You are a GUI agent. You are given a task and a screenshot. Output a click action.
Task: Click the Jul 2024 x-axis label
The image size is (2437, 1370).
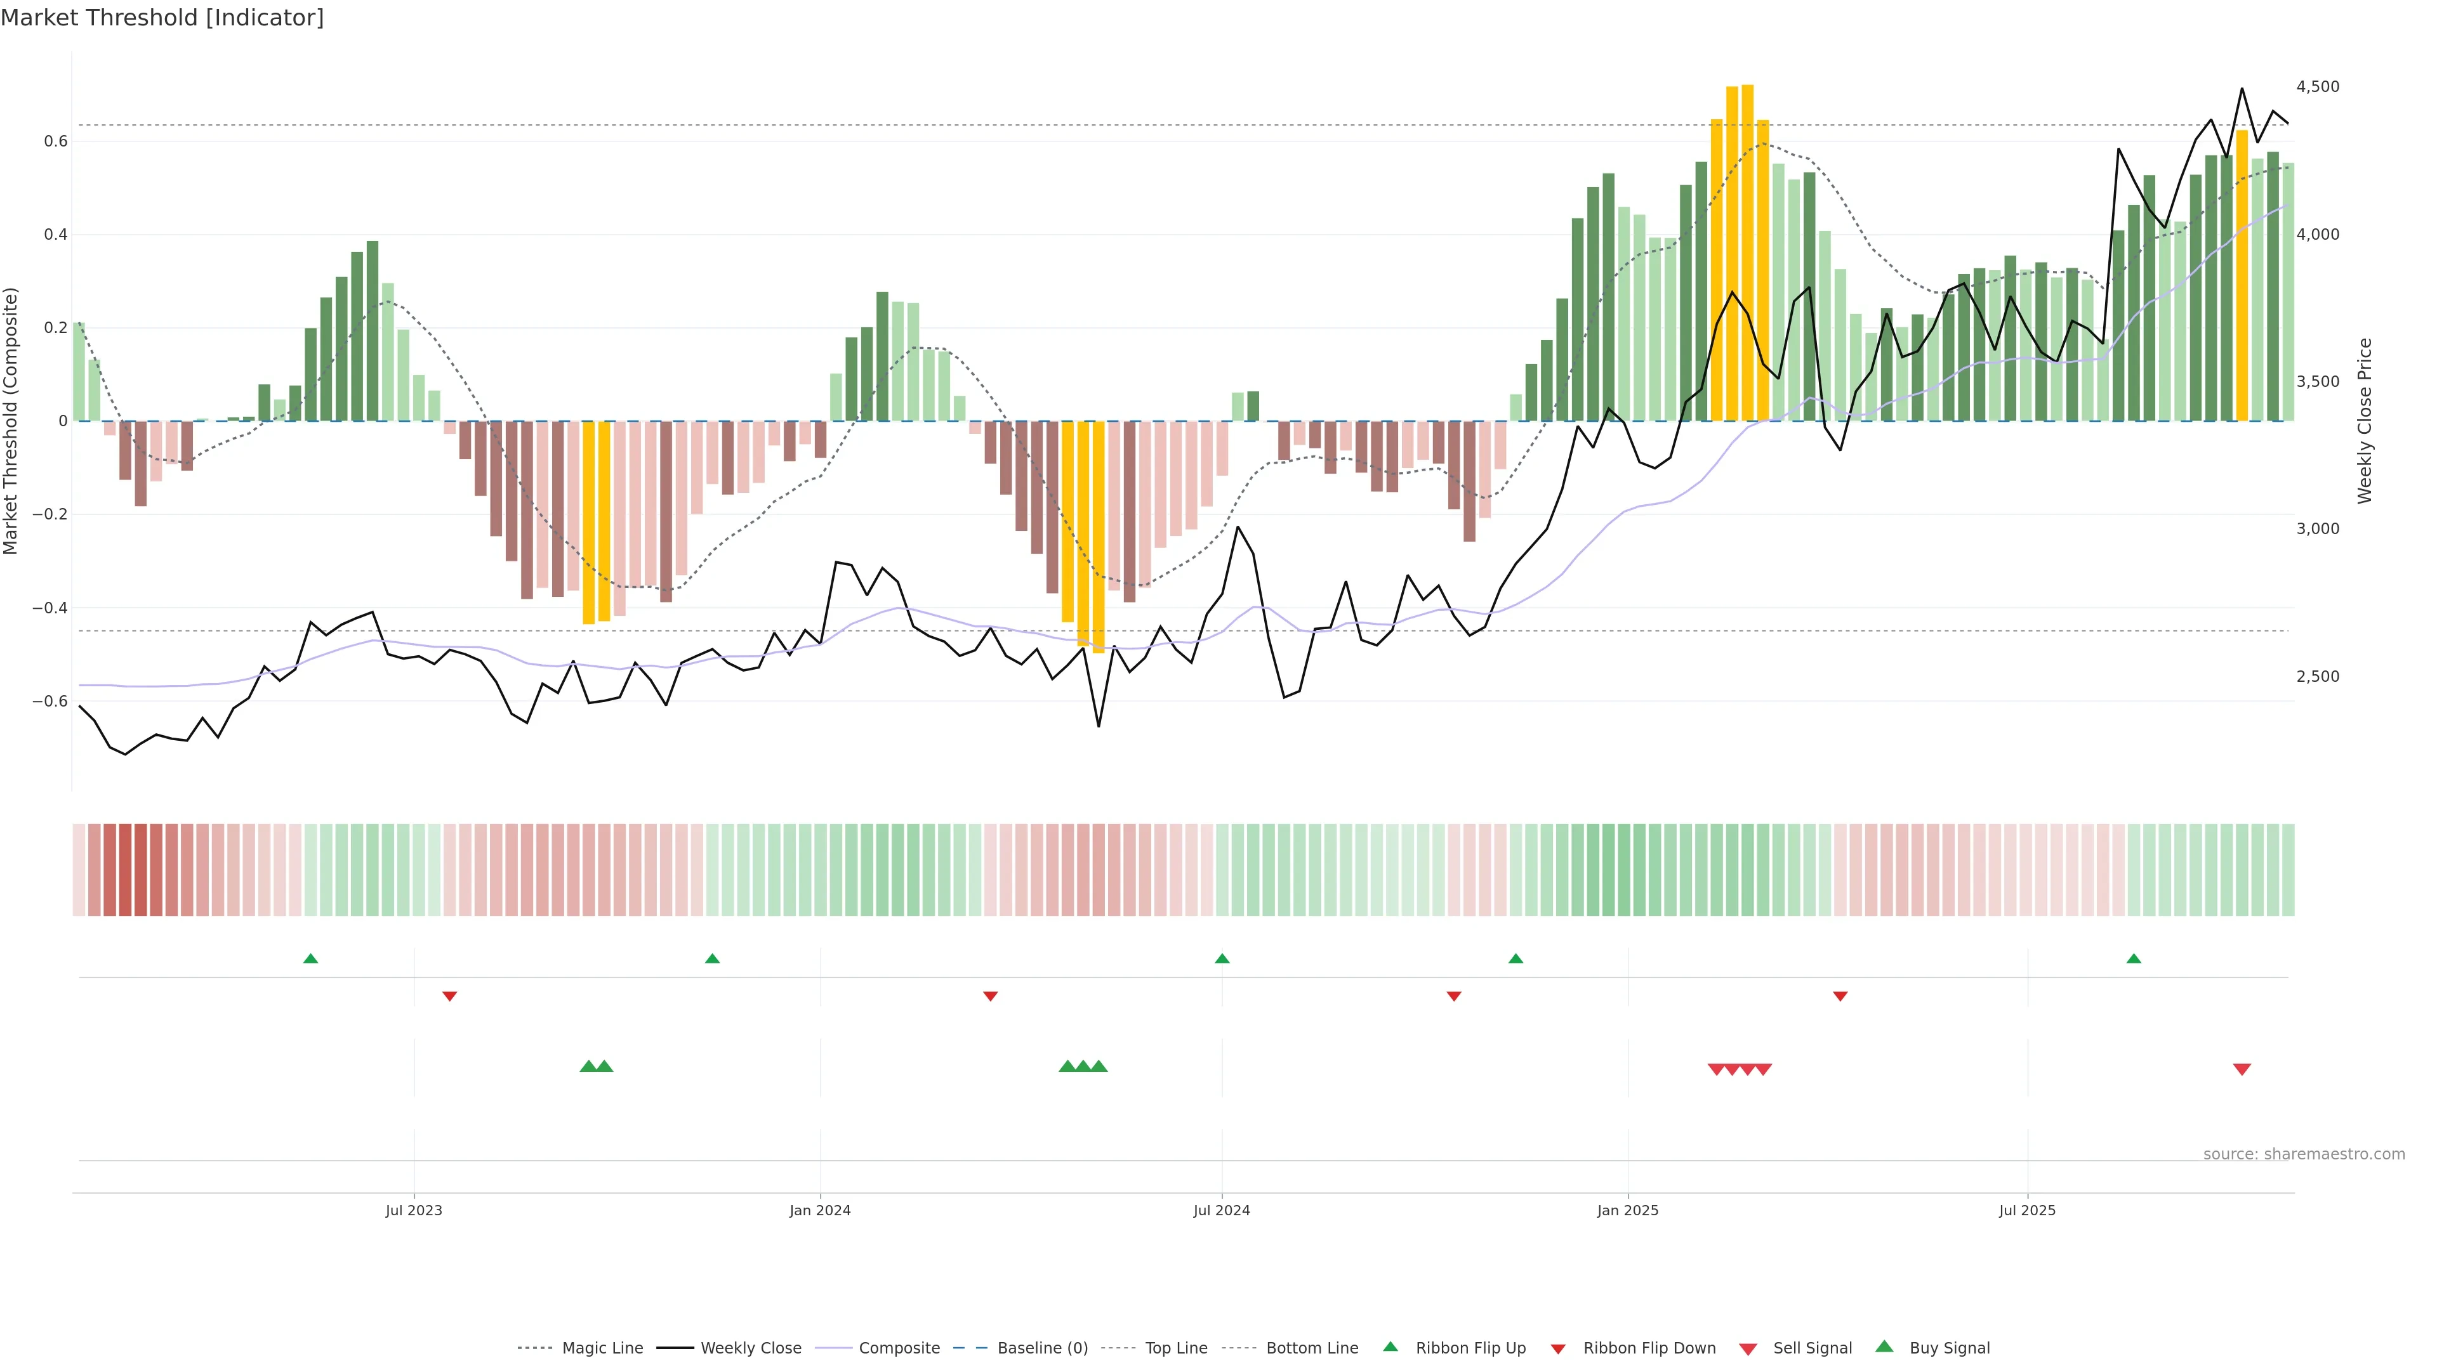point(1221,1210)
